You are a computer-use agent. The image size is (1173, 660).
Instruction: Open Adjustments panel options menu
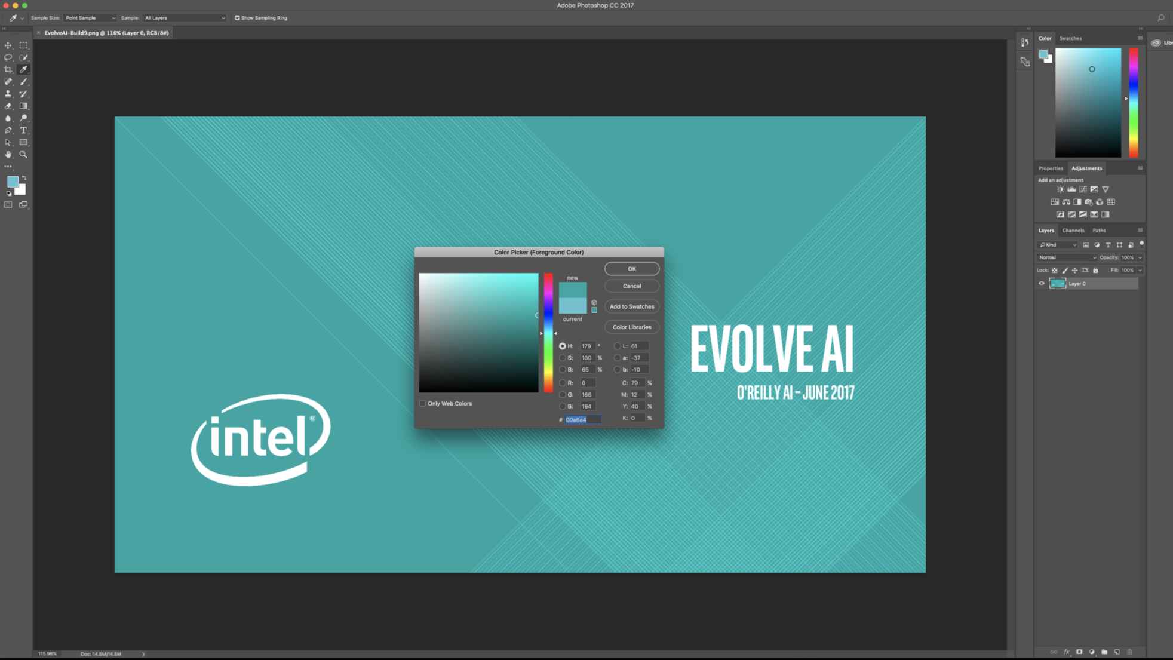pyautogui.click(x=1140, y=168)
